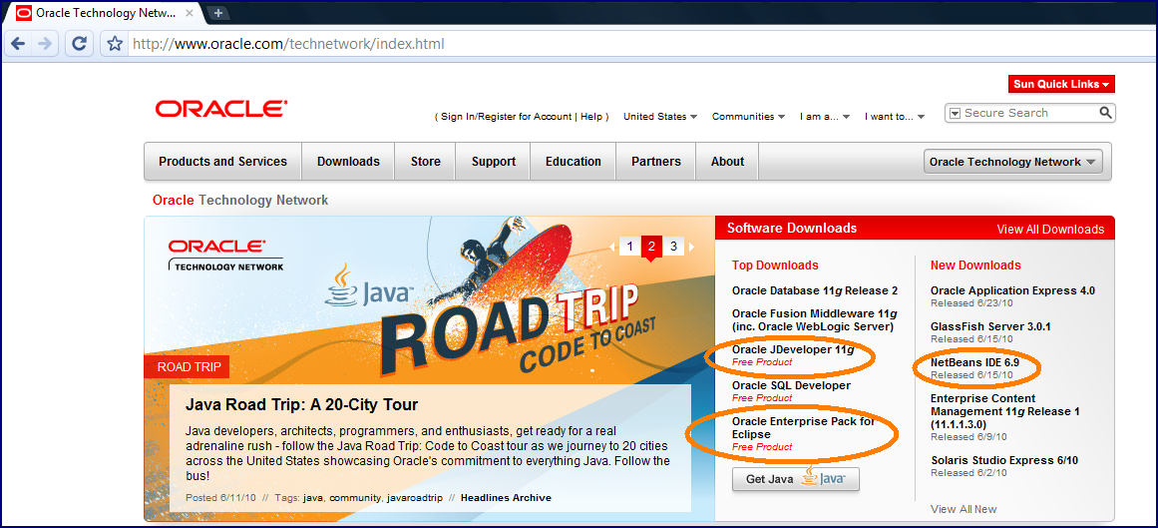Open Solaris Studio Express 6/10 link
1158x528 pixels.
click(1004, 460)
